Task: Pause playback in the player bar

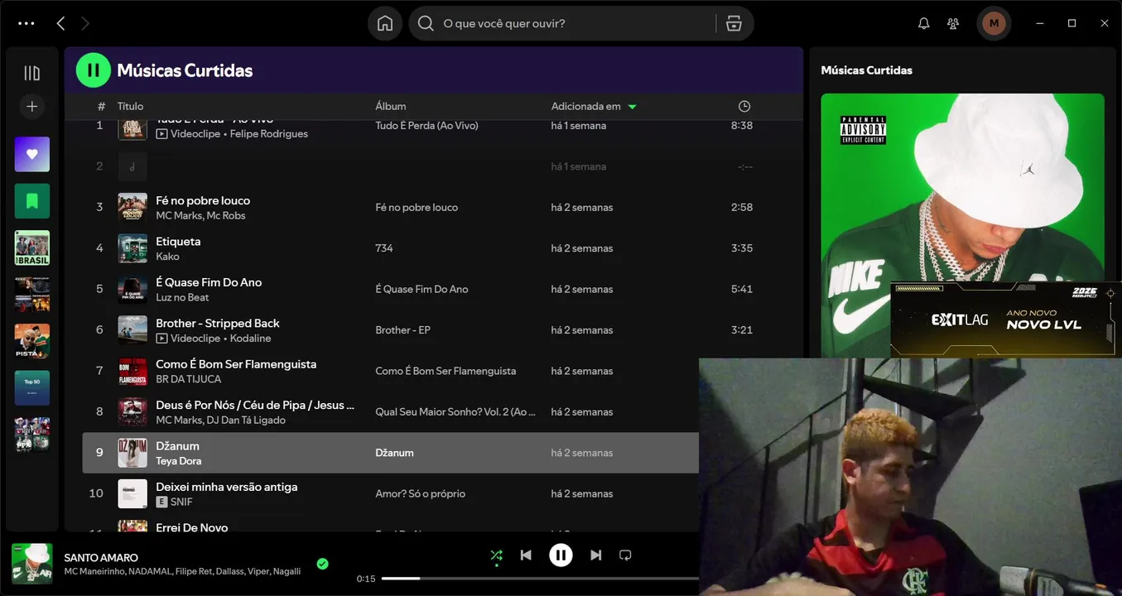Action: pos(561,555)
